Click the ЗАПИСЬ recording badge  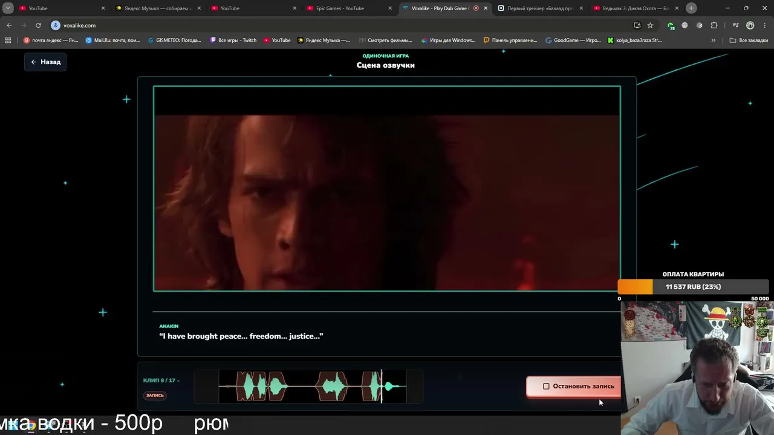[155, 395]
